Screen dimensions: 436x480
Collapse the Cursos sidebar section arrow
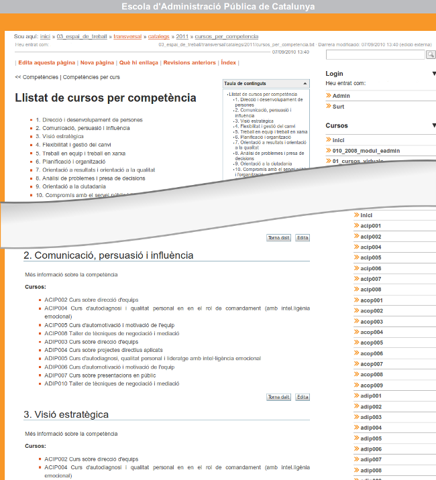[x=433, y=125]
